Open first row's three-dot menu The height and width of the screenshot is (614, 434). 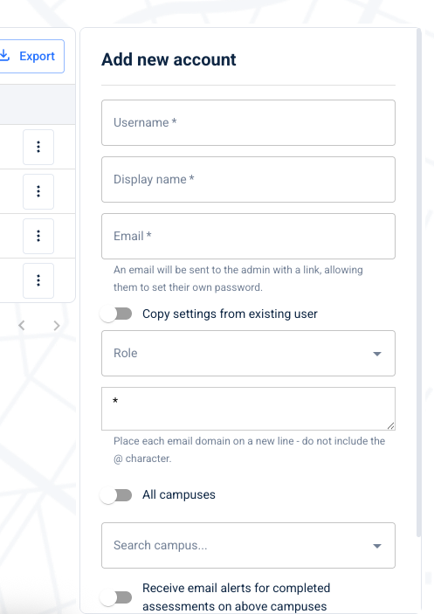38,147
